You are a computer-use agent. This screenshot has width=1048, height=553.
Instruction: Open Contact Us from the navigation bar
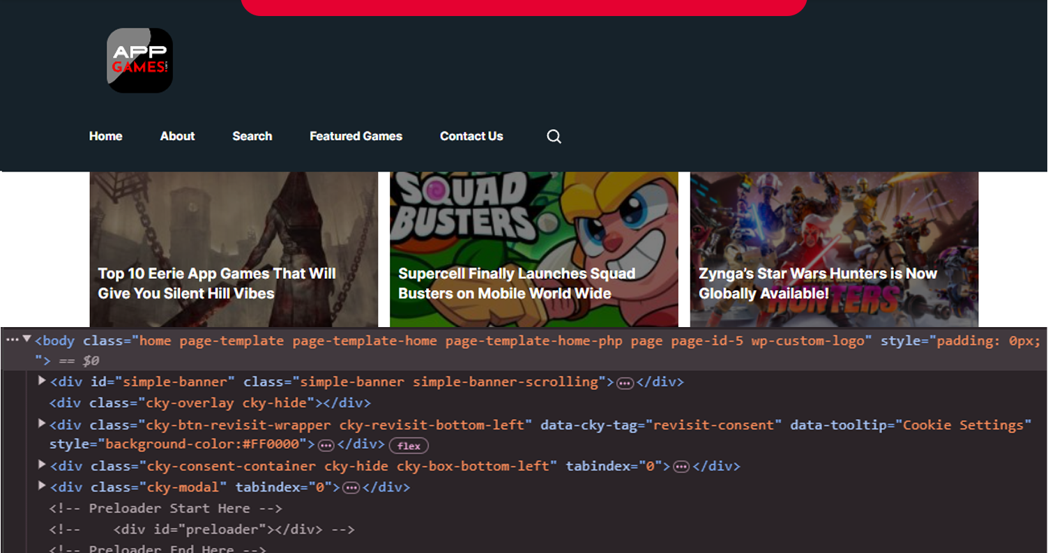471,136
